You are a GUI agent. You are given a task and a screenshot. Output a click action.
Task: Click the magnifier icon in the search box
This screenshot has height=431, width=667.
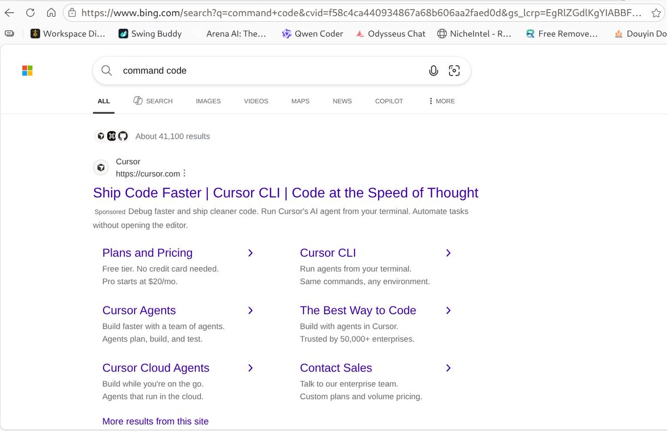107,71
